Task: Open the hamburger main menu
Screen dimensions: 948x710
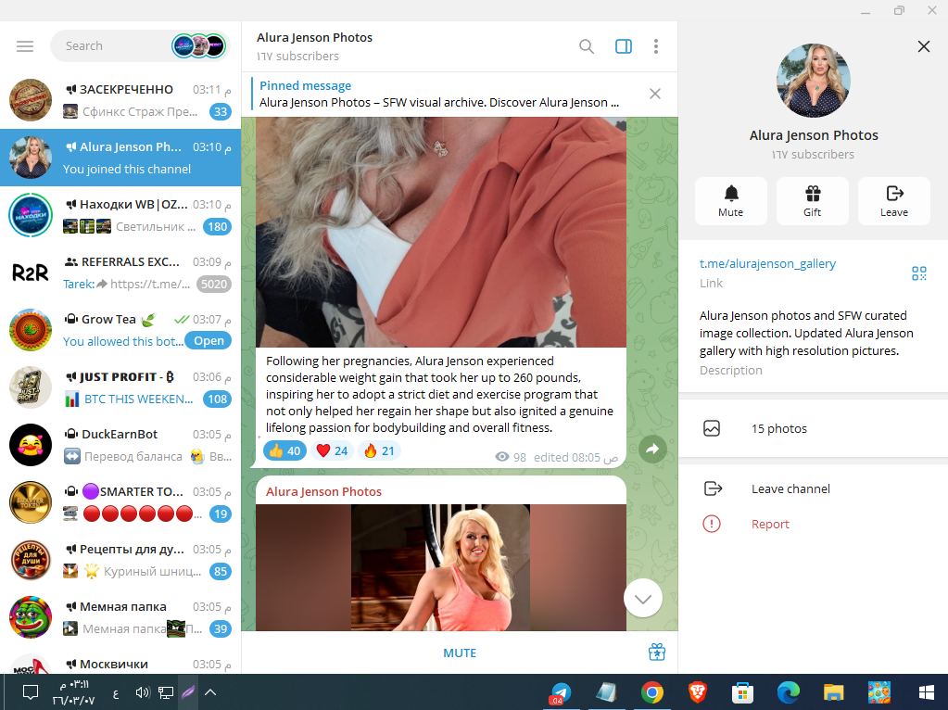Action: [25, 46]
